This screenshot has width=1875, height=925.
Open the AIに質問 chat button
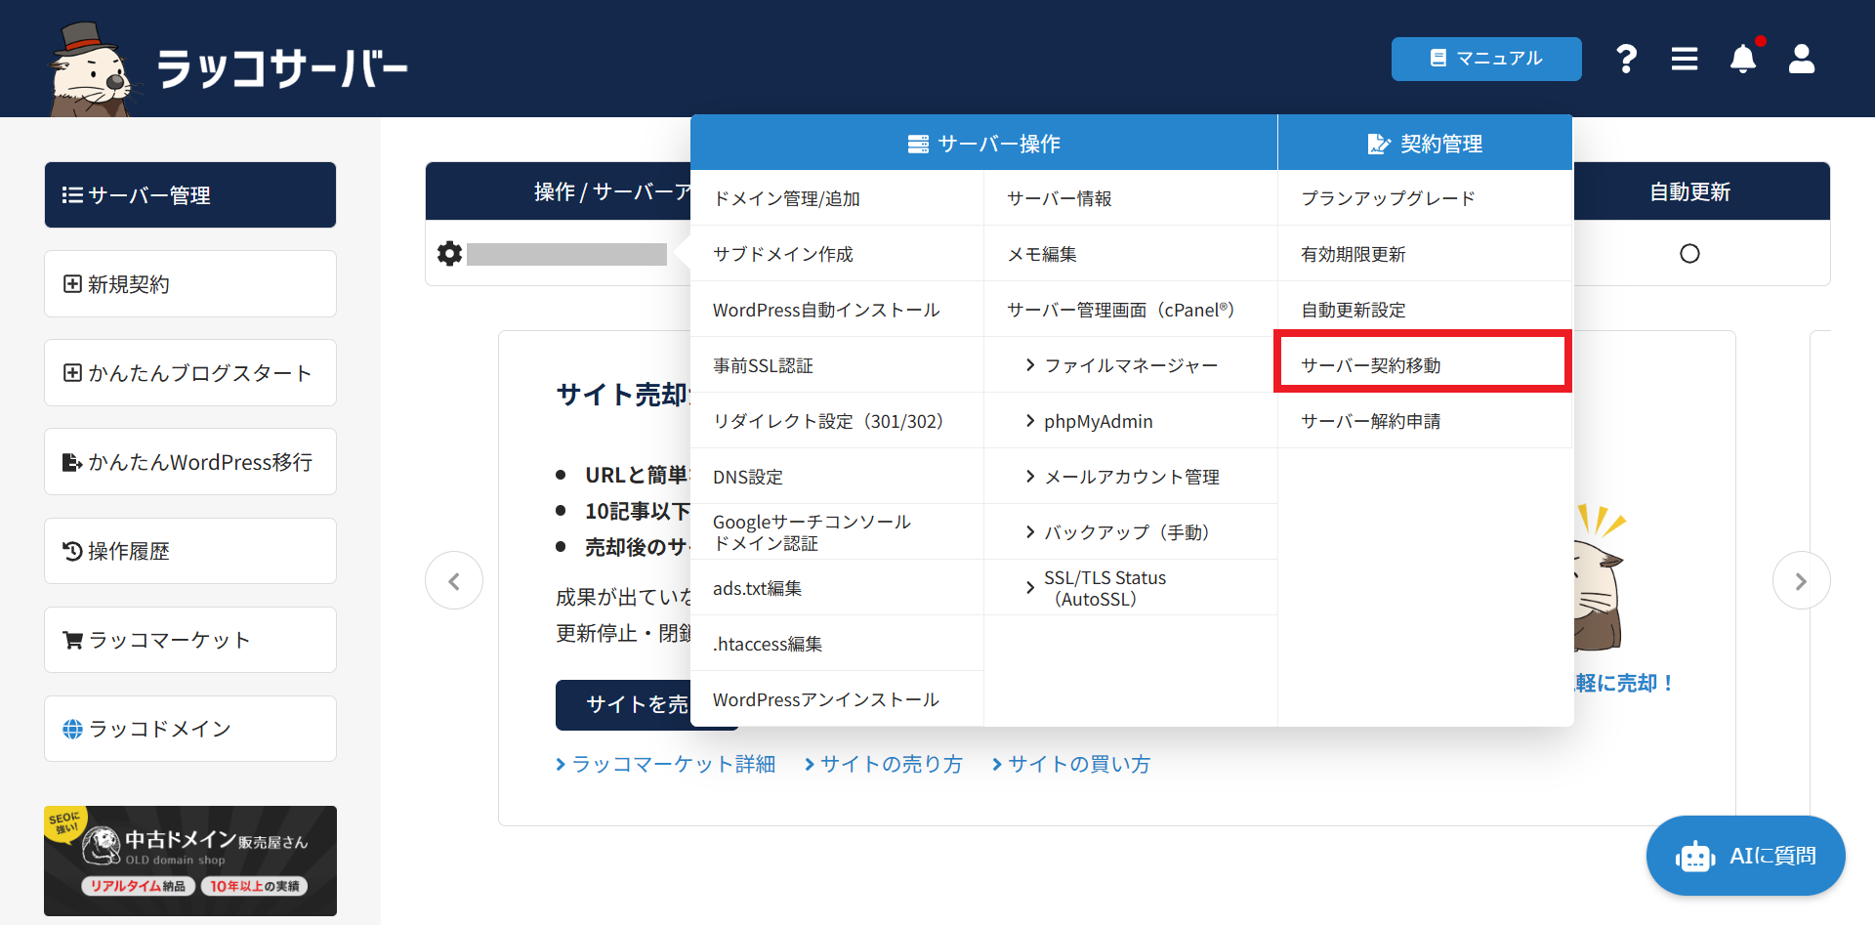[x=1746, y=856]
